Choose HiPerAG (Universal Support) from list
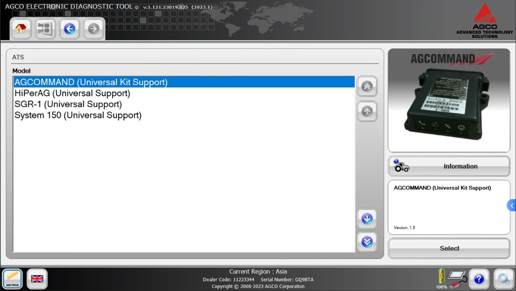This screenshot has width=516, height=291. click(72, 93)
